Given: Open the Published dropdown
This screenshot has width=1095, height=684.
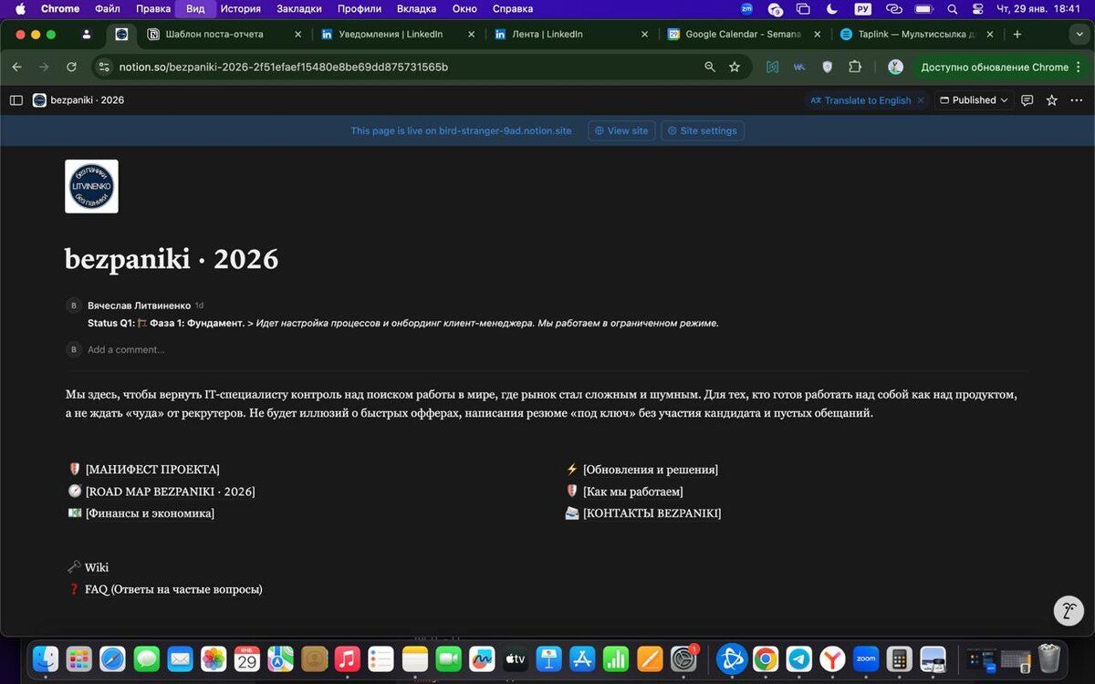Looking at the screenshot, I should coord(973,100).
